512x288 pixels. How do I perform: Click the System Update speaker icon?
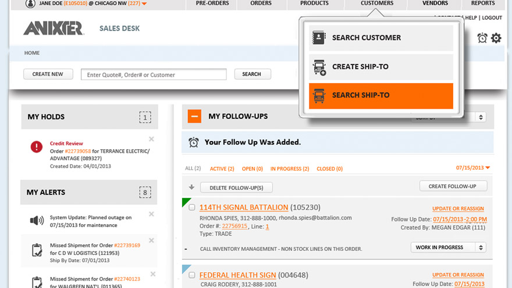click(x=37, y=221)
